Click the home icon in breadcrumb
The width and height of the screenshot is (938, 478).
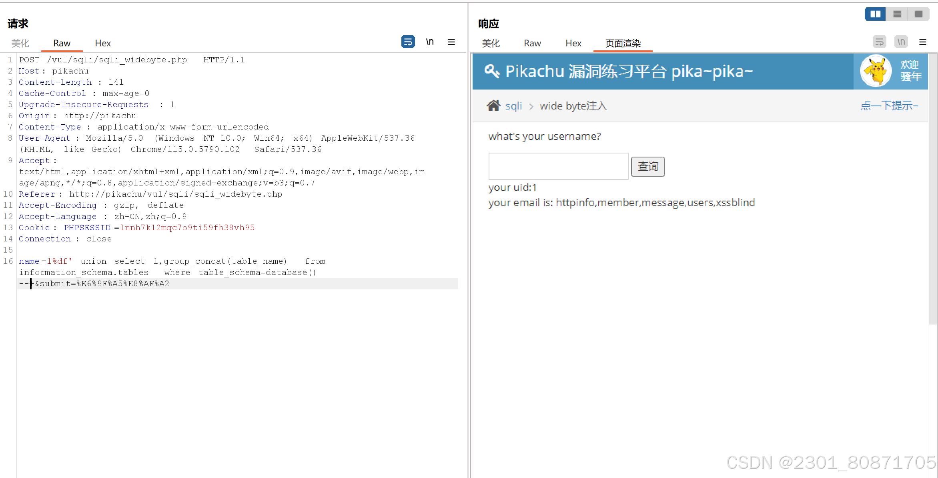click(493, 106)
